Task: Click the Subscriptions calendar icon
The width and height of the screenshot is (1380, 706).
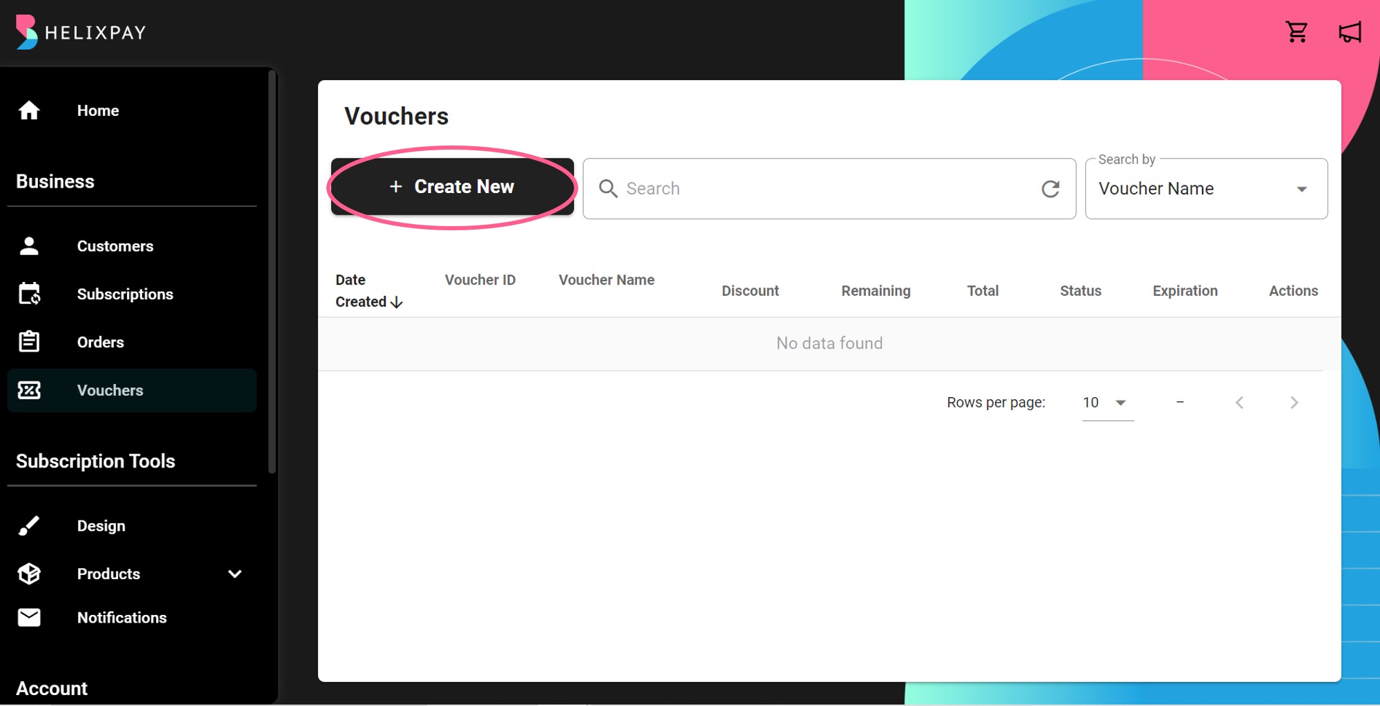Action: (29, 294)
